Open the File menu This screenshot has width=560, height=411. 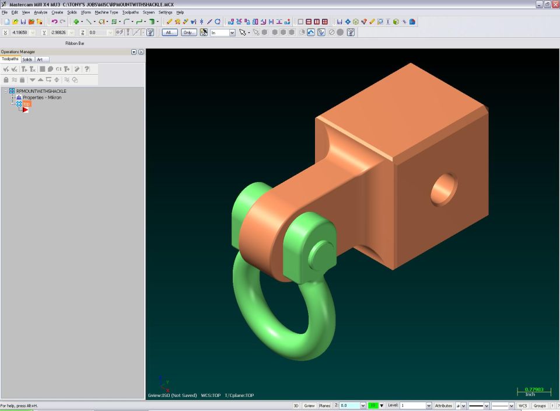5,12
